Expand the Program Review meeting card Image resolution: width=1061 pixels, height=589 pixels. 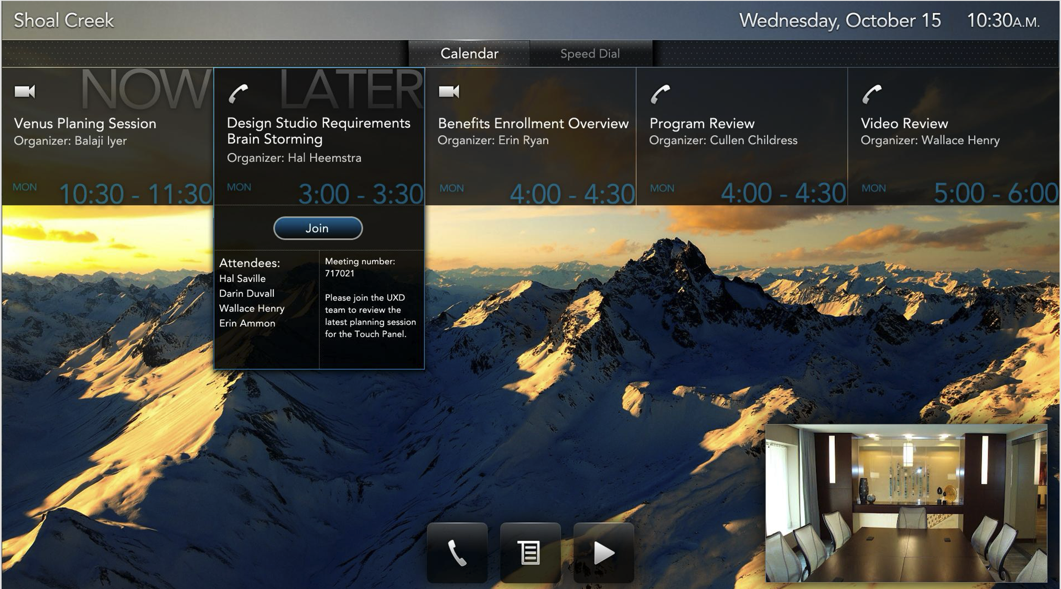[x=702, y=123]
